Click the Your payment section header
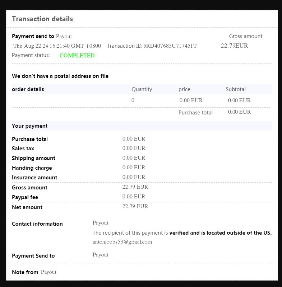The image size is (282, 287). point(29,126)
